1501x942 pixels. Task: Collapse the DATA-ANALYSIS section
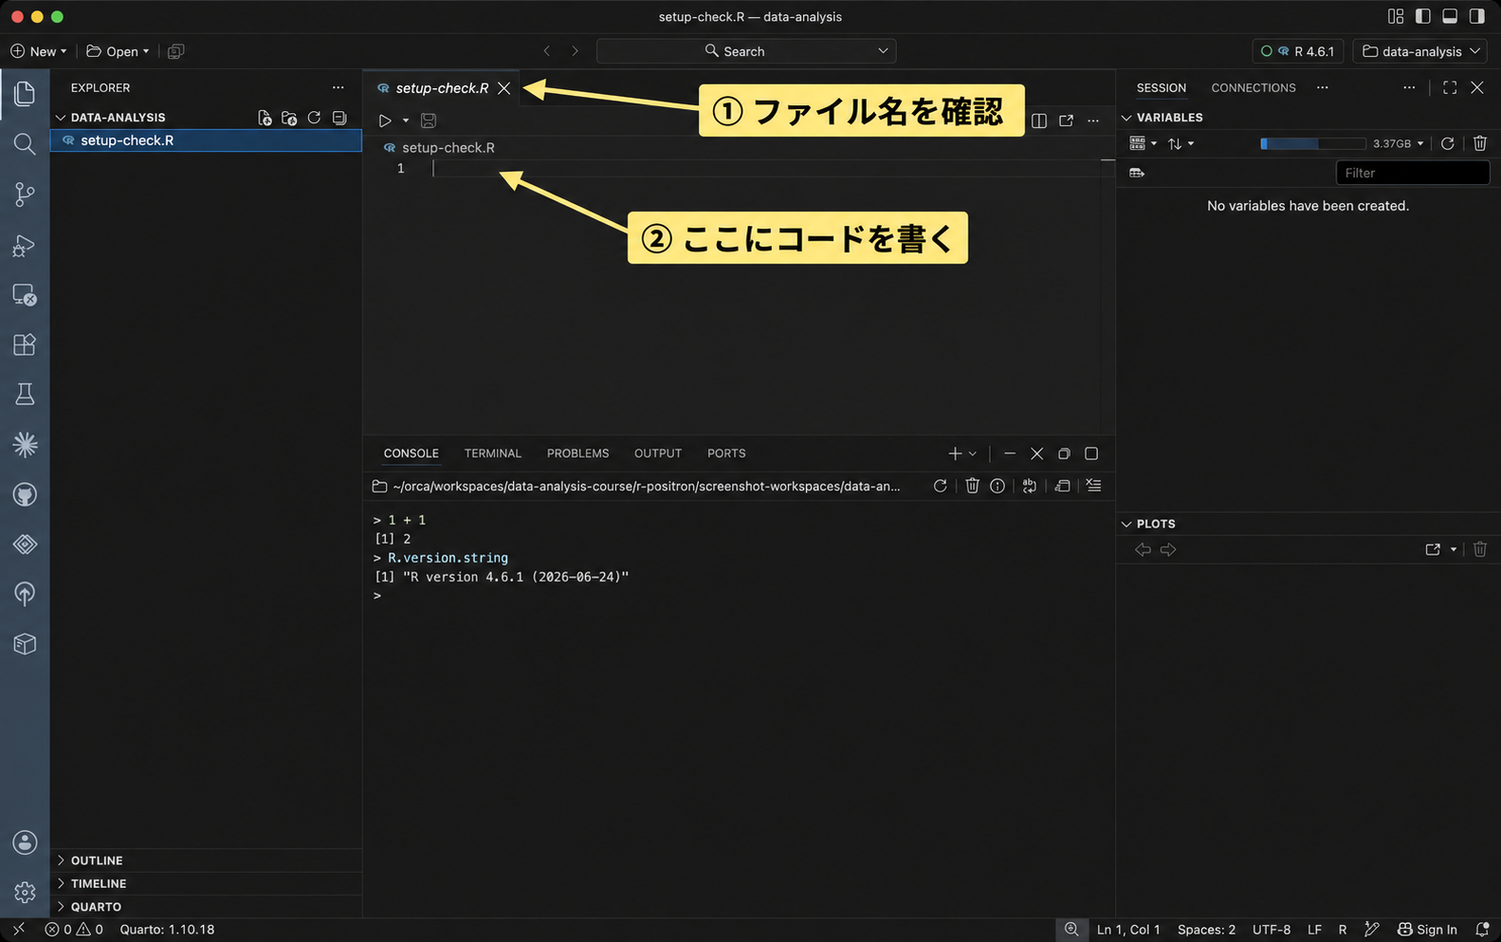pos(61,118)
